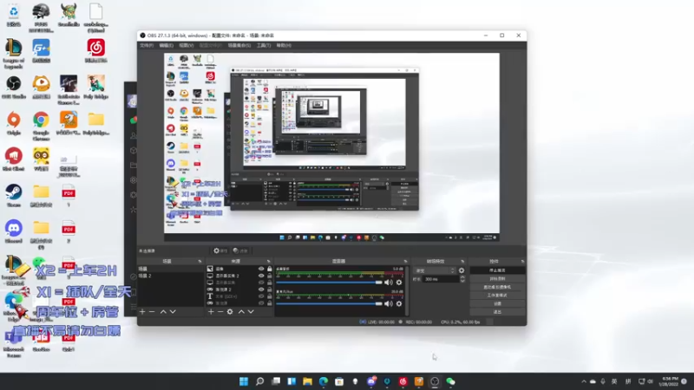Add a new scene with the plus icon
Screen dimensions: 694x390
[x=142, y=312]
